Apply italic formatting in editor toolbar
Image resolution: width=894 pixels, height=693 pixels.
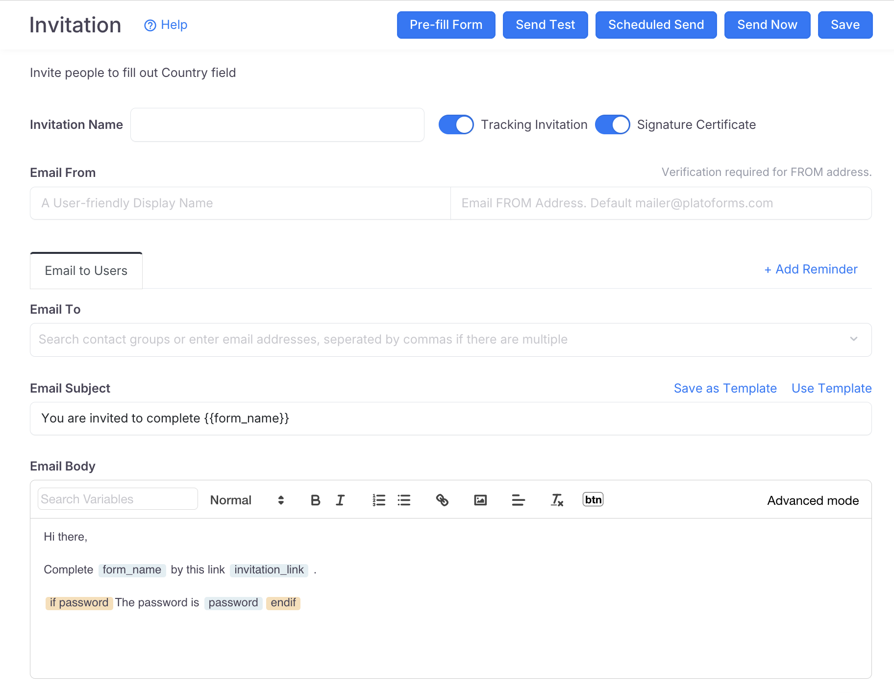pyautogui.click(x=340, y=500)
